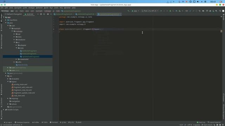
Task: Expand the viewmodel package
Action: [x=17, y=59]
